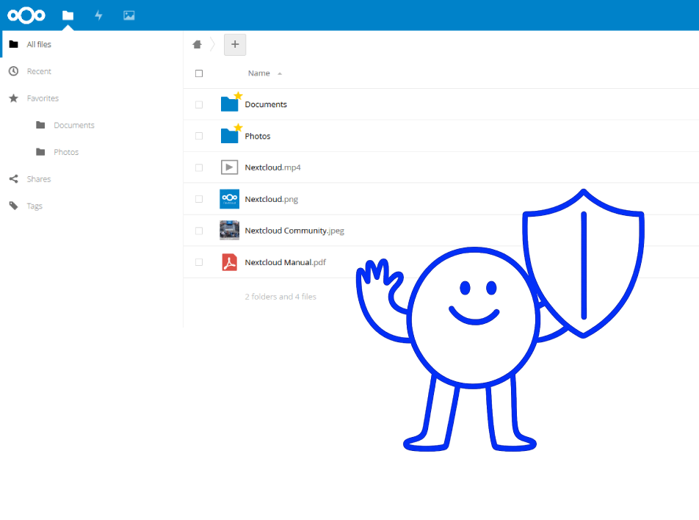Select all files checkbox in header row

tap(199, 73)
